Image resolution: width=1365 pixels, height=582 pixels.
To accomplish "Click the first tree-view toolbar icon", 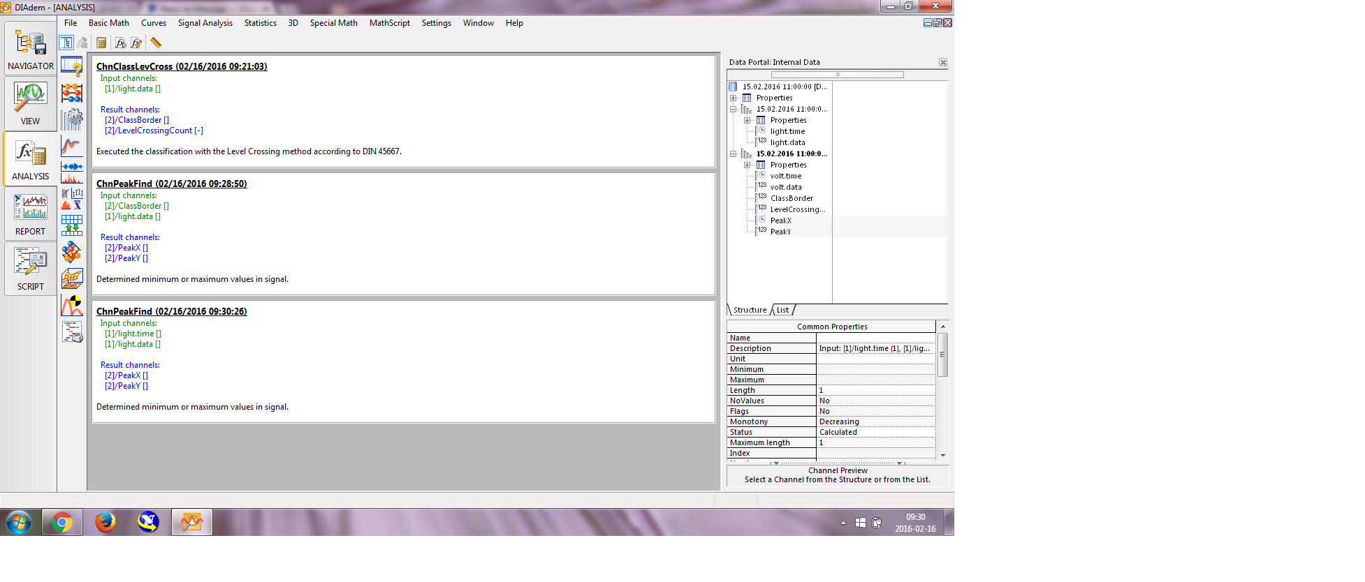I will [x=66, y=43].
